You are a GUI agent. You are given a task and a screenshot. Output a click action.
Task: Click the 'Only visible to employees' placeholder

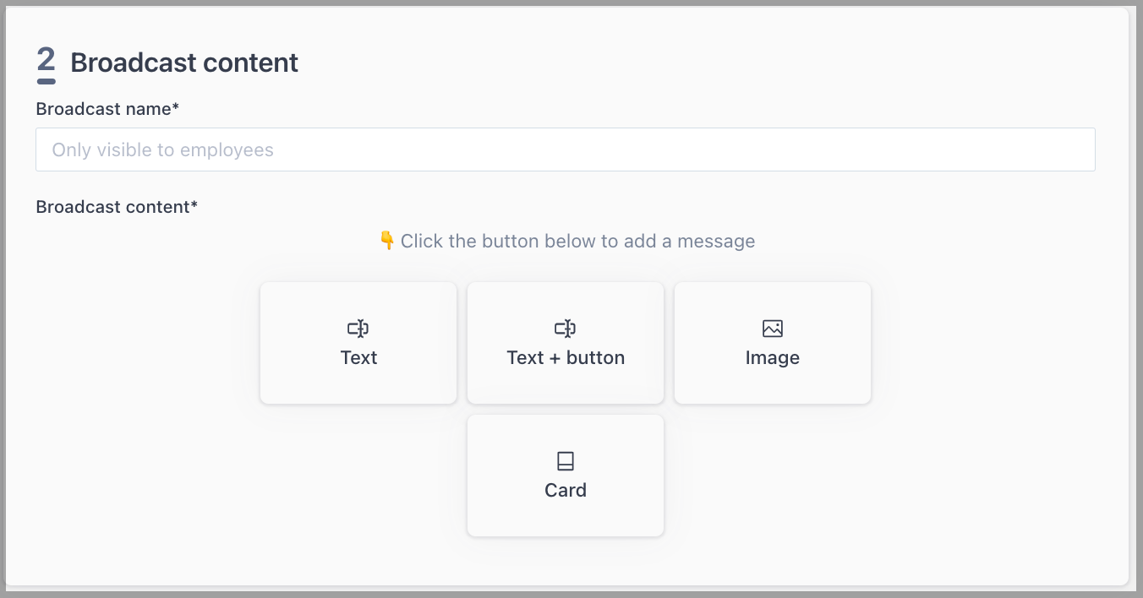tap(163, 150)
